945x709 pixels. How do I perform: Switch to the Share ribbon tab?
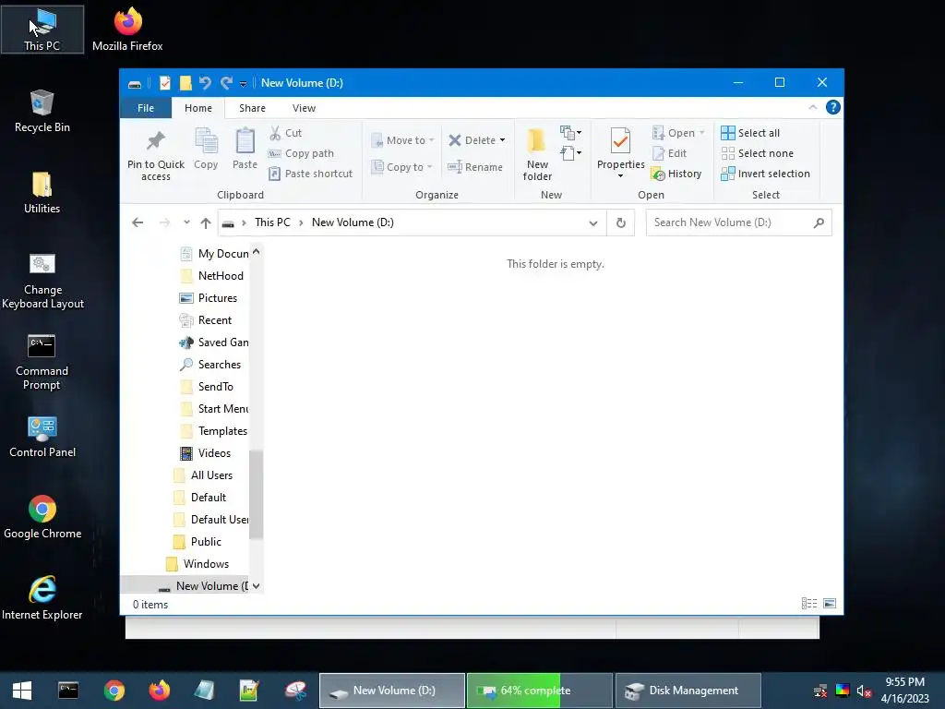pos(252,108)
